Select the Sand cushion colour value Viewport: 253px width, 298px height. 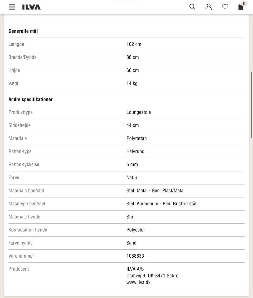click(x=131, y=243)
